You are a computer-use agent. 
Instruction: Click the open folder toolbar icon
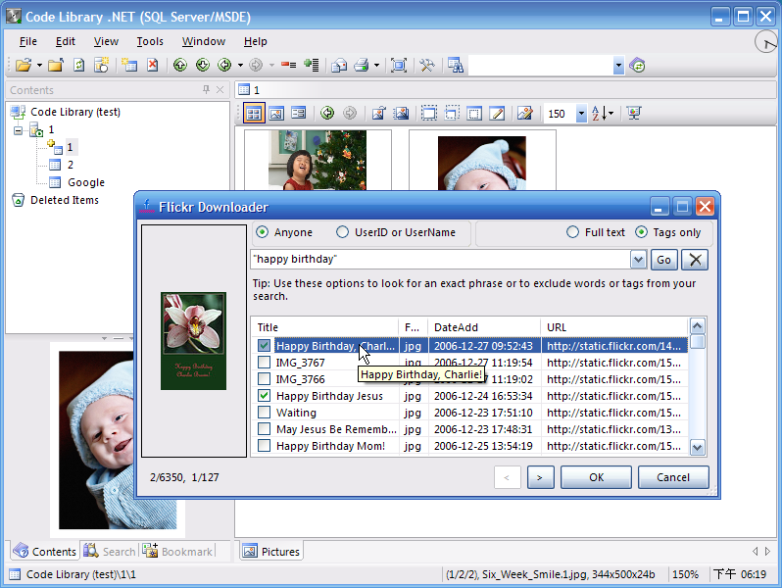[23, 66]
